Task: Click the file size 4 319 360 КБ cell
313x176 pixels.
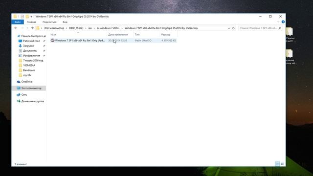Action: point(169,41)
